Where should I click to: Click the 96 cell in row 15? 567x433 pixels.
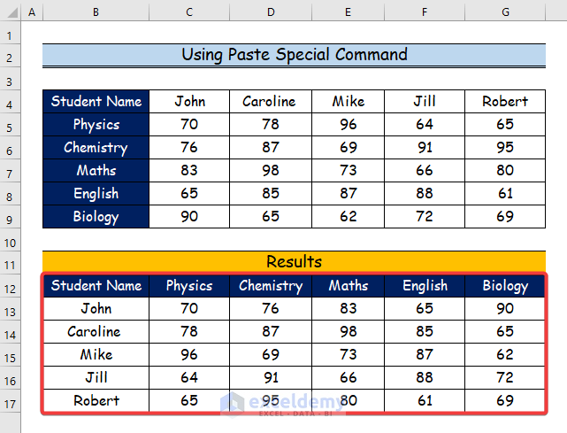coord(189,355)
